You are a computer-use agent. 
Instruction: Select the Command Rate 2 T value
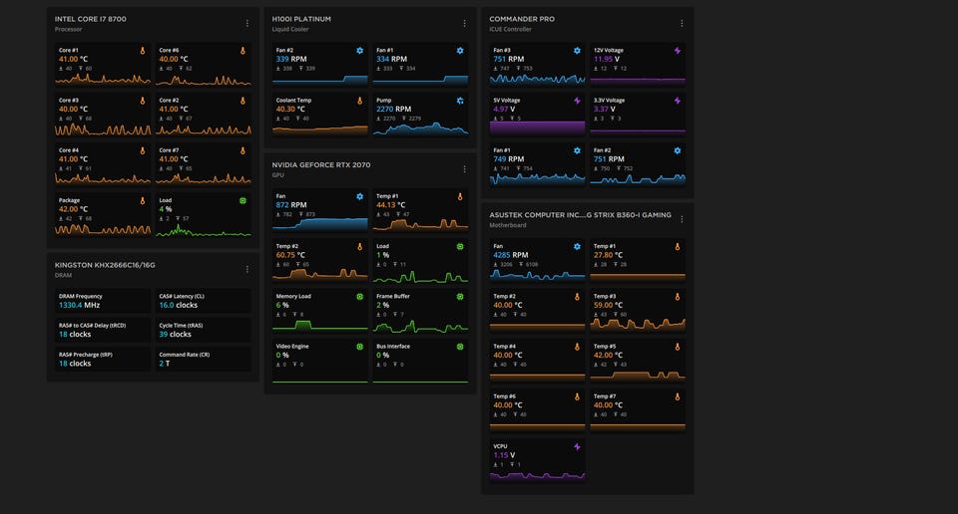click(165, 364)
